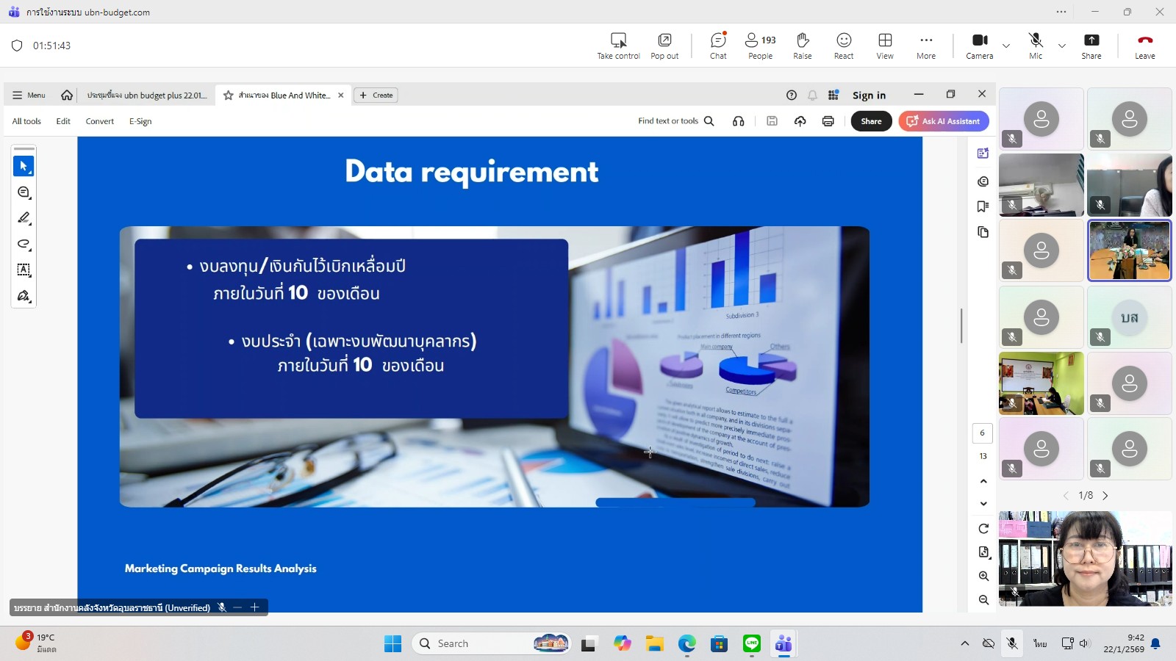1176x661 pixels.
Task: Expand the Camera options dropdown arrow
Action: (1006, 46)
